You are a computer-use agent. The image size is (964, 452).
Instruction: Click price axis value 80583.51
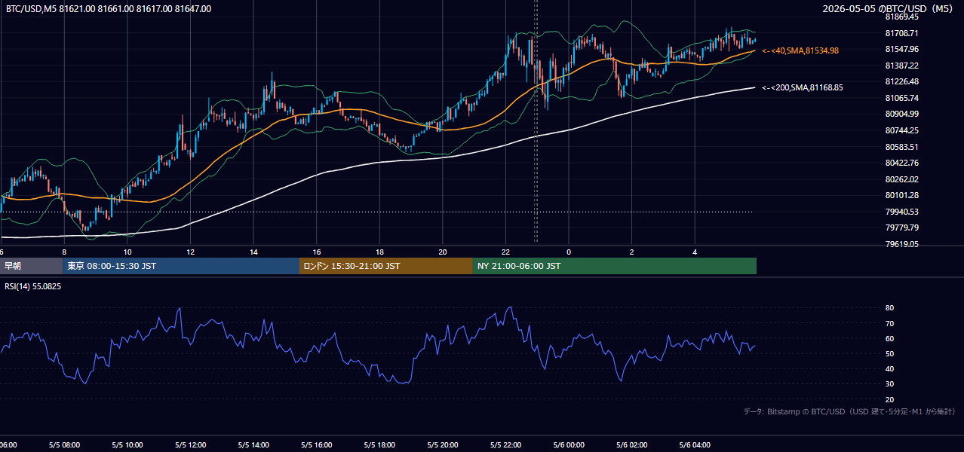coord(901,147)
